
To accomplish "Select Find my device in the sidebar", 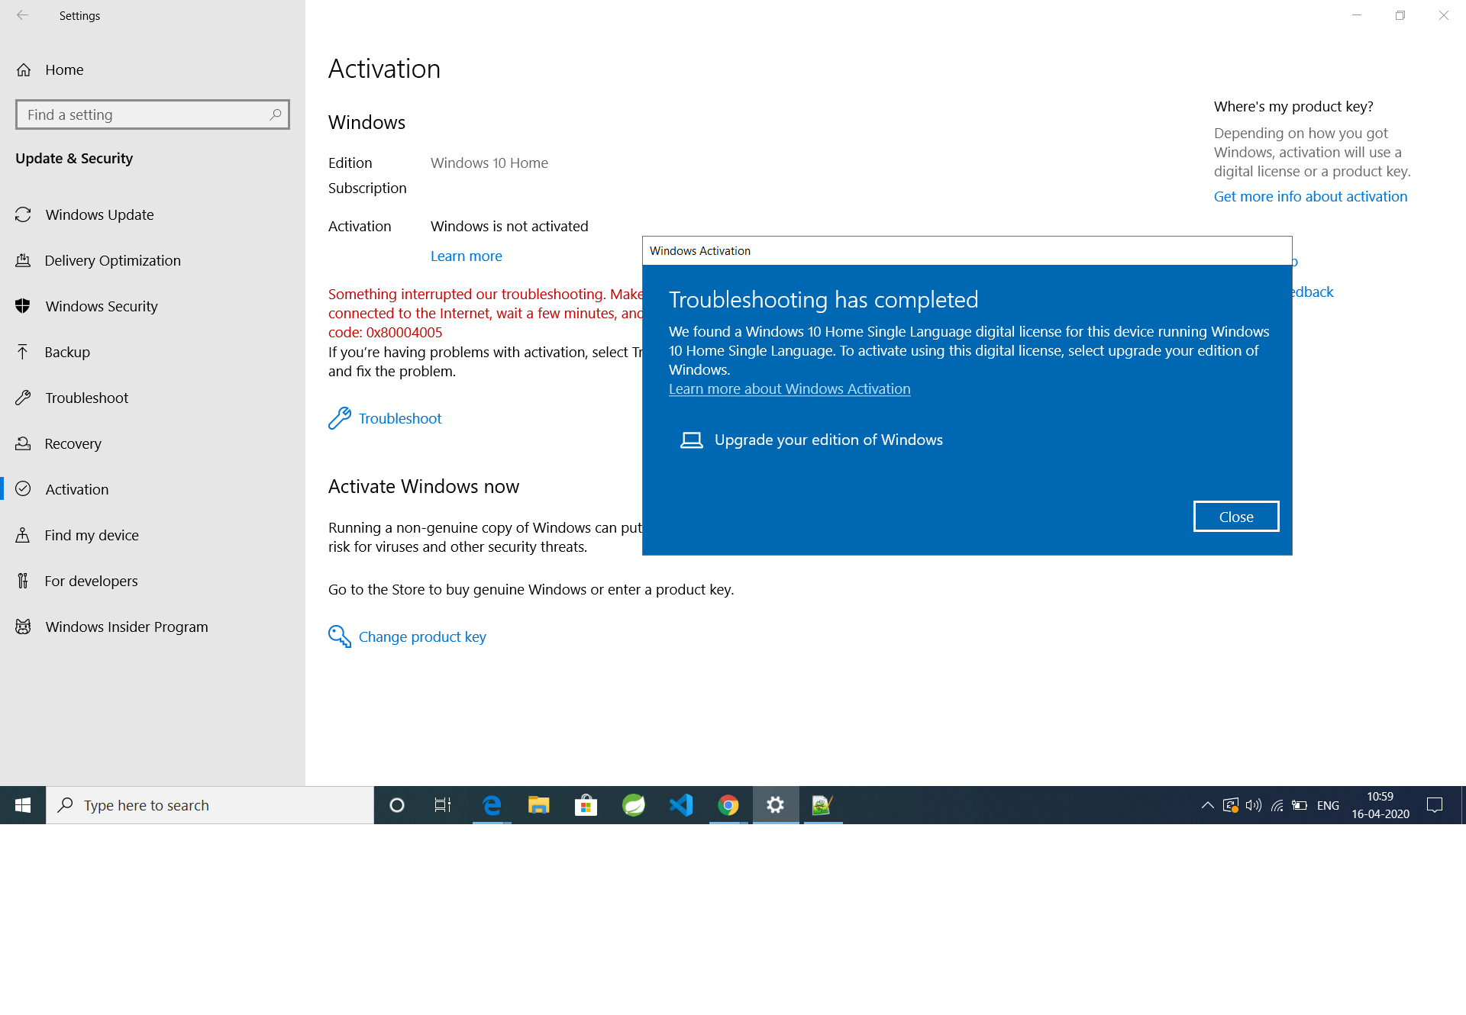I will point(153,535).
